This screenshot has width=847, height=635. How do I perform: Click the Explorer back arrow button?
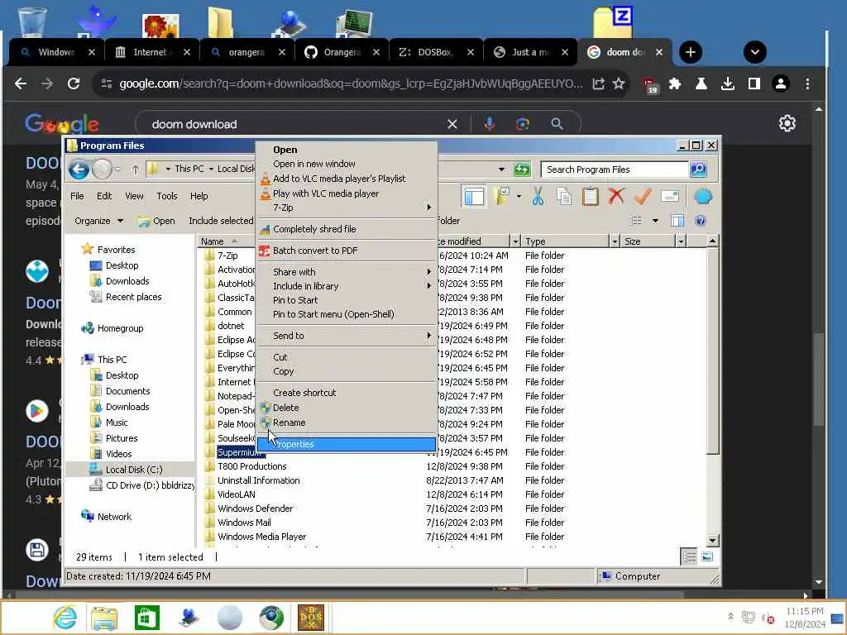pyautogui.click(x=79, y=169)
